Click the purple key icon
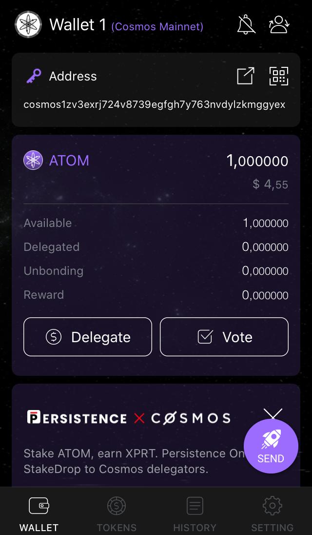The height and width of the screenshot is (535, 312). coord(34,76)
